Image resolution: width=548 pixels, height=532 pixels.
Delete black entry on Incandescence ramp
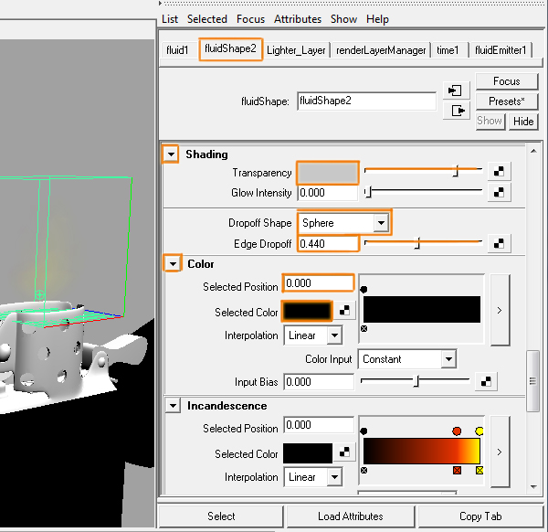coord(364,470)
